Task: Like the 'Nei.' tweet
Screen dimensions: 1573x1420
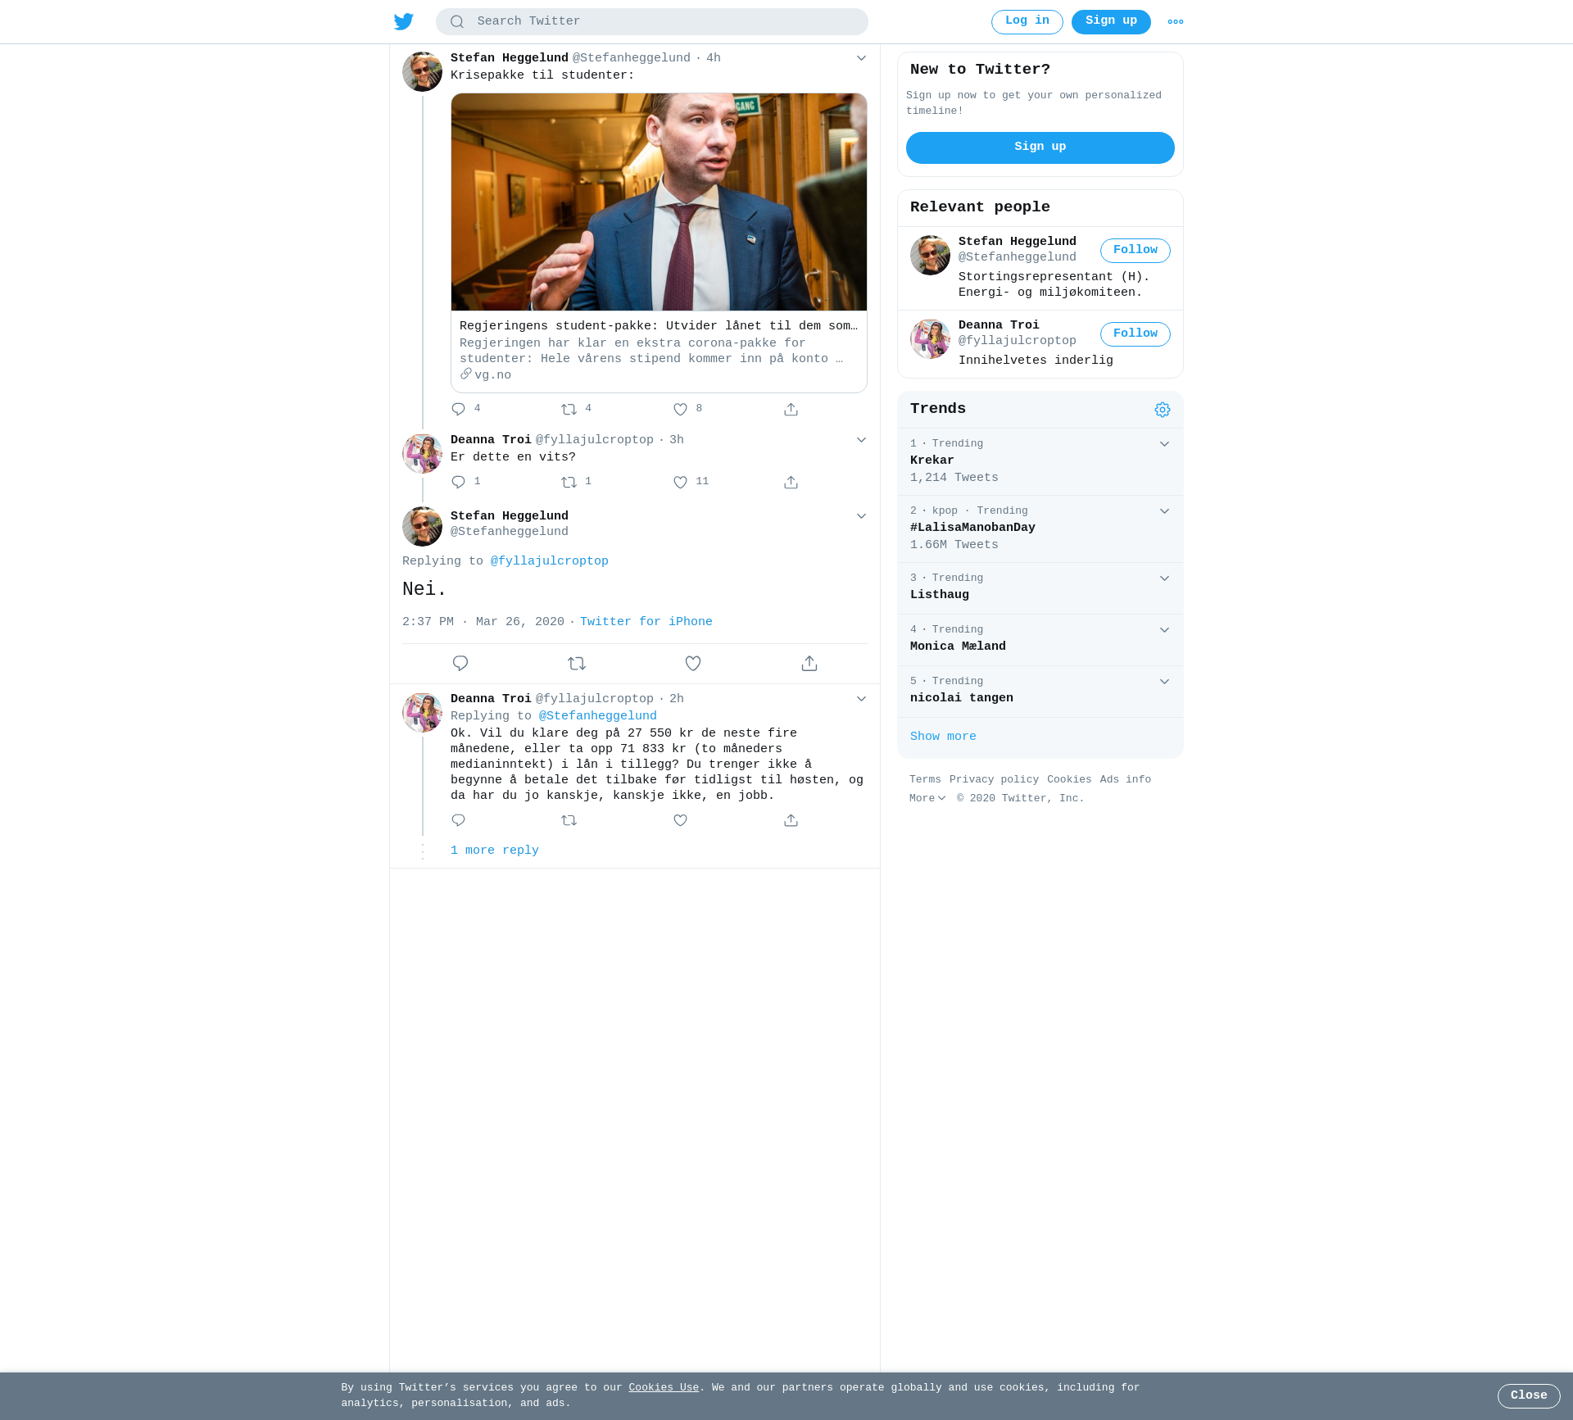Action: tap(693, 664)
